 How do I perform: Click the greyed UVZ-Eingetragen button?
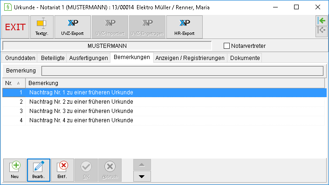(147, 27)
